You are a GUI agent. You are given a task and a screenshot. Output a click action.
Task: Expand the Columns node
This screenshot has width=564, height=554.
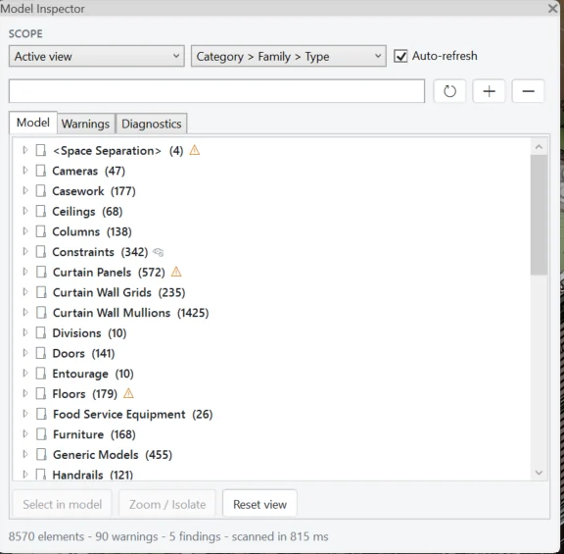click(24, 230)
